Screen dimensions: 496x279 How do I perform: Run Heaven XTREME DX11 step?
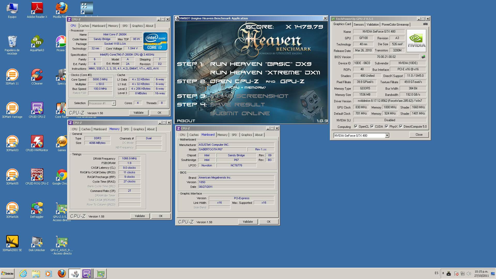point(265,73)
